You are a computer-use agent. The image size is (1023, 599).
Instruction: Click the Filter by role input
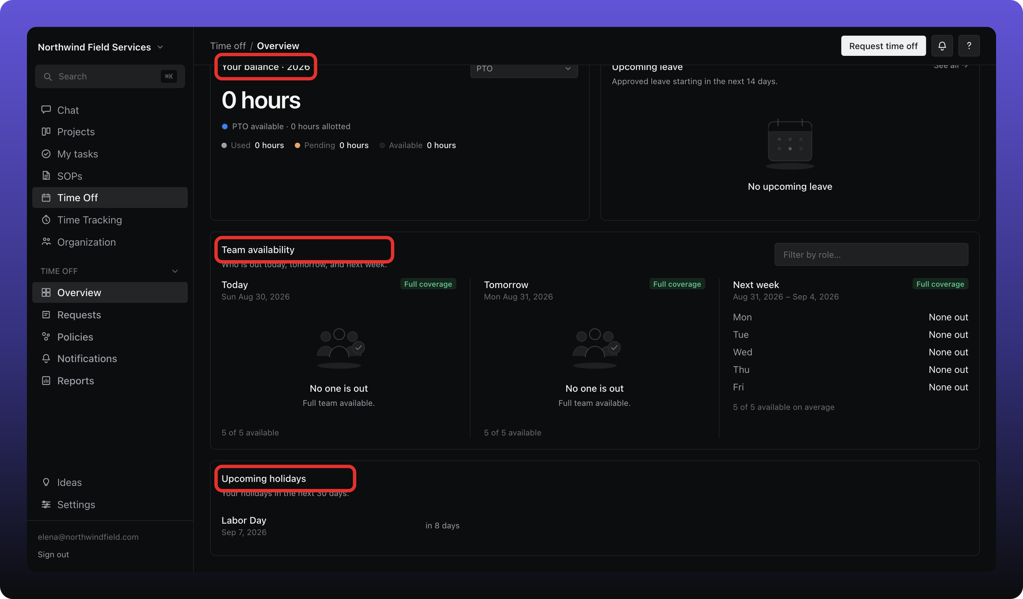871,255
